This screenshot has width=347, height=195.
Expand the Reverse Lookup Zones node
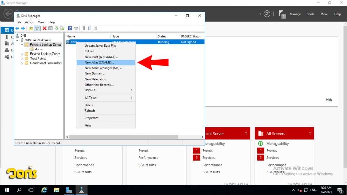pos(22,54)
